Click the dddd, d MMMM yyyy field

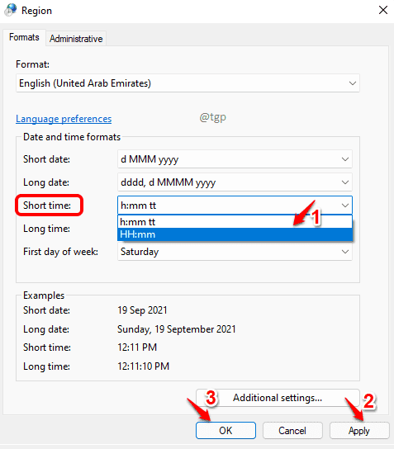pyautogui.click(x=235, y=182)
